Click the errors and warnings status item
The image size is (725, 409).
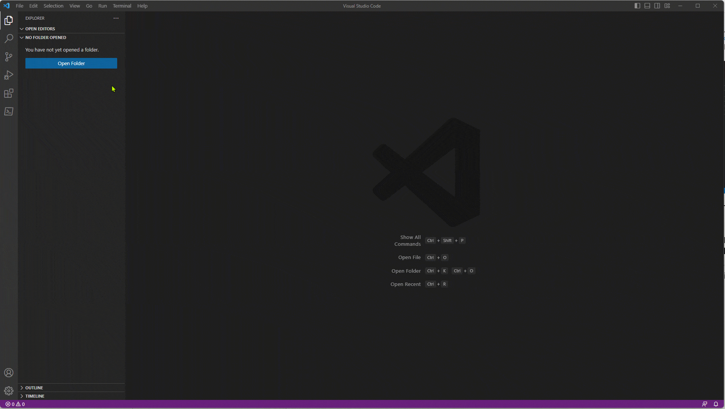[15, 404]
